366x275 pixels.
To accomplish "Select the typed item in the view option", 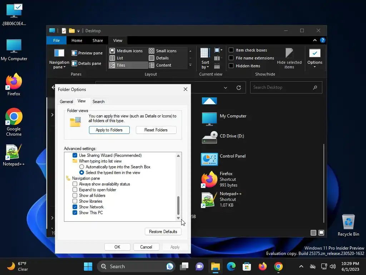I will (82, 173).
